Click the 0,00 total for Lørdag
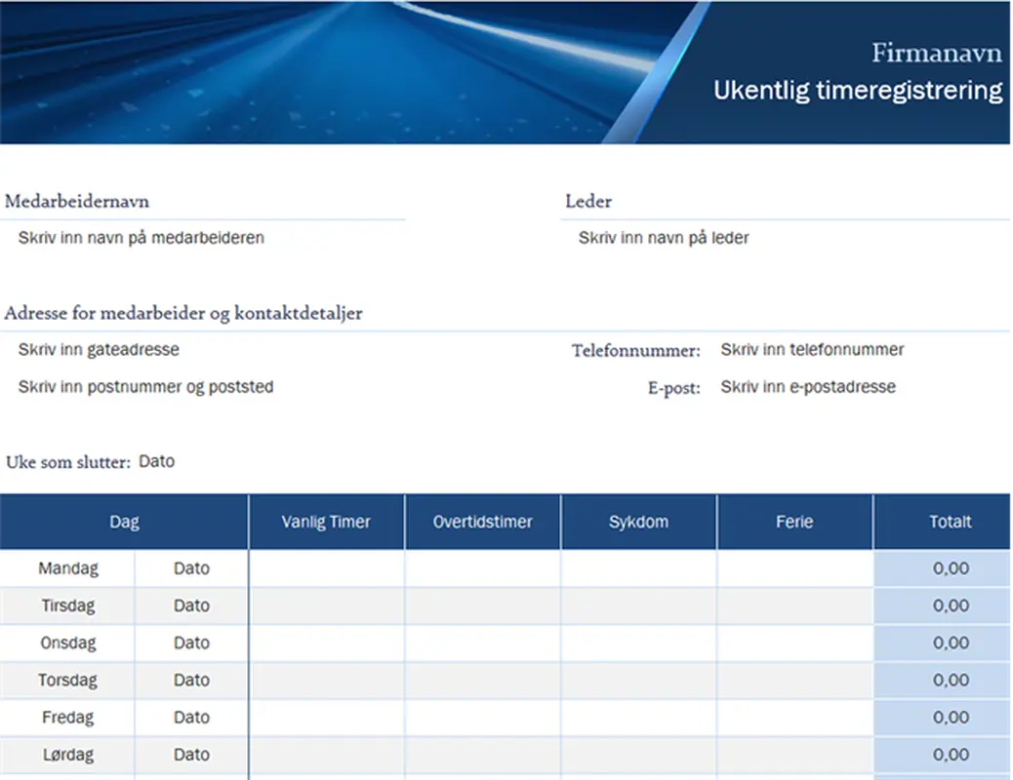 pyautogui.click(x=951, y=754)
